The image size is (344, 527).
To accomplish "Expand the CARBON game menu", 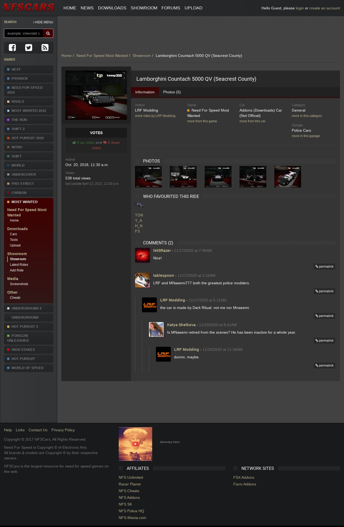I will pos(29,193).
